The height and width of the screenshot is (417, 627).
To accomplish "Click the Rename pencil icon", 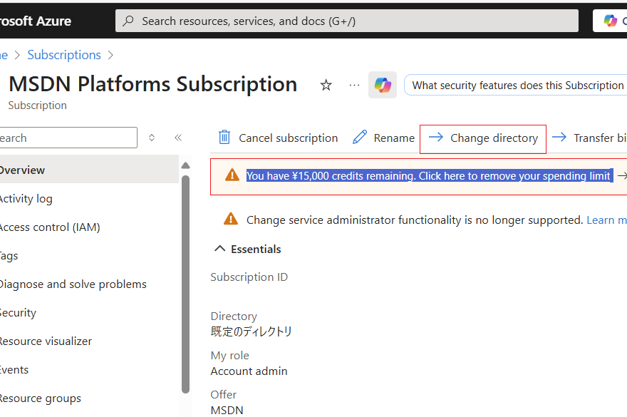I will (x=360, y=138).
